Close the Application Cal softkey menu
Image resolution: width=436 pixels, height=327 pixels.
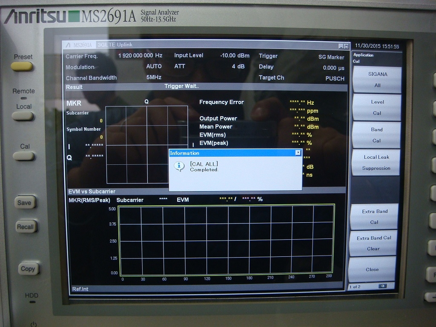(372, 270)
